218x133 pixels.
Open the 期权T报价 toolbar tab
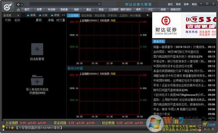point(126,9)
